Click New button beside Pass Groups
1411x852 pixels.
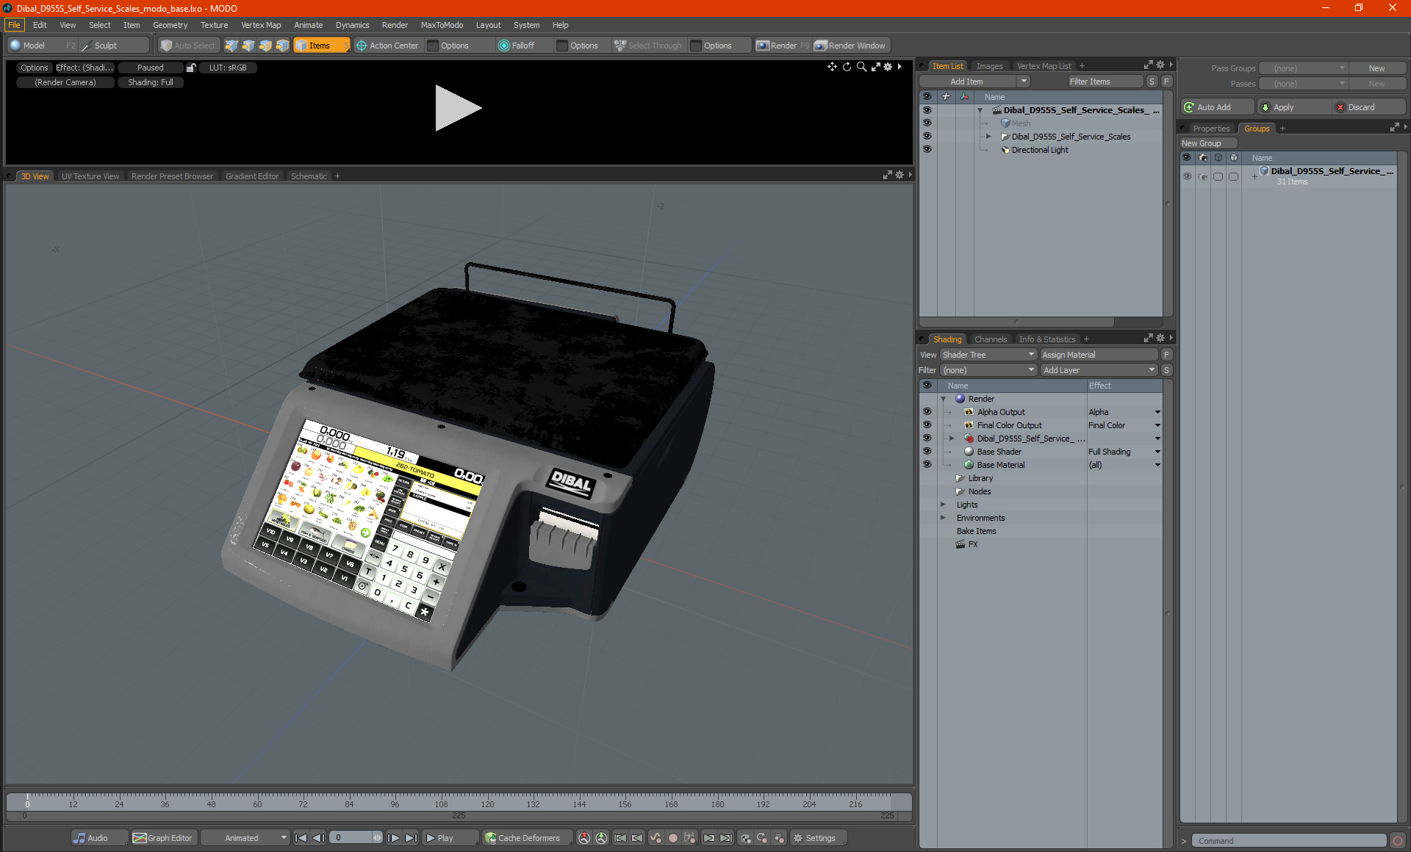(1376, 68)
